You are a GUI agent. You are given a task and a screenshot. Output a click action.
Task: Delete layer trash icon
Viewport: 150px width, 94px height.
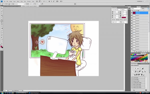coord(147,52)
